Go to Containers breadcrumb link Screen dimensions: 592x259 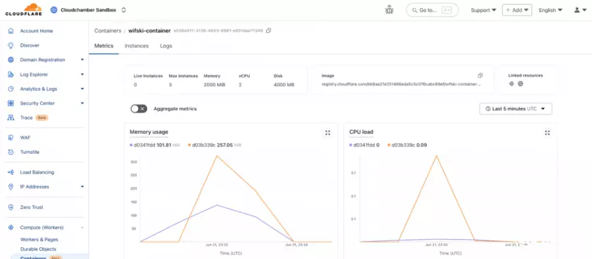coord(108,31)
